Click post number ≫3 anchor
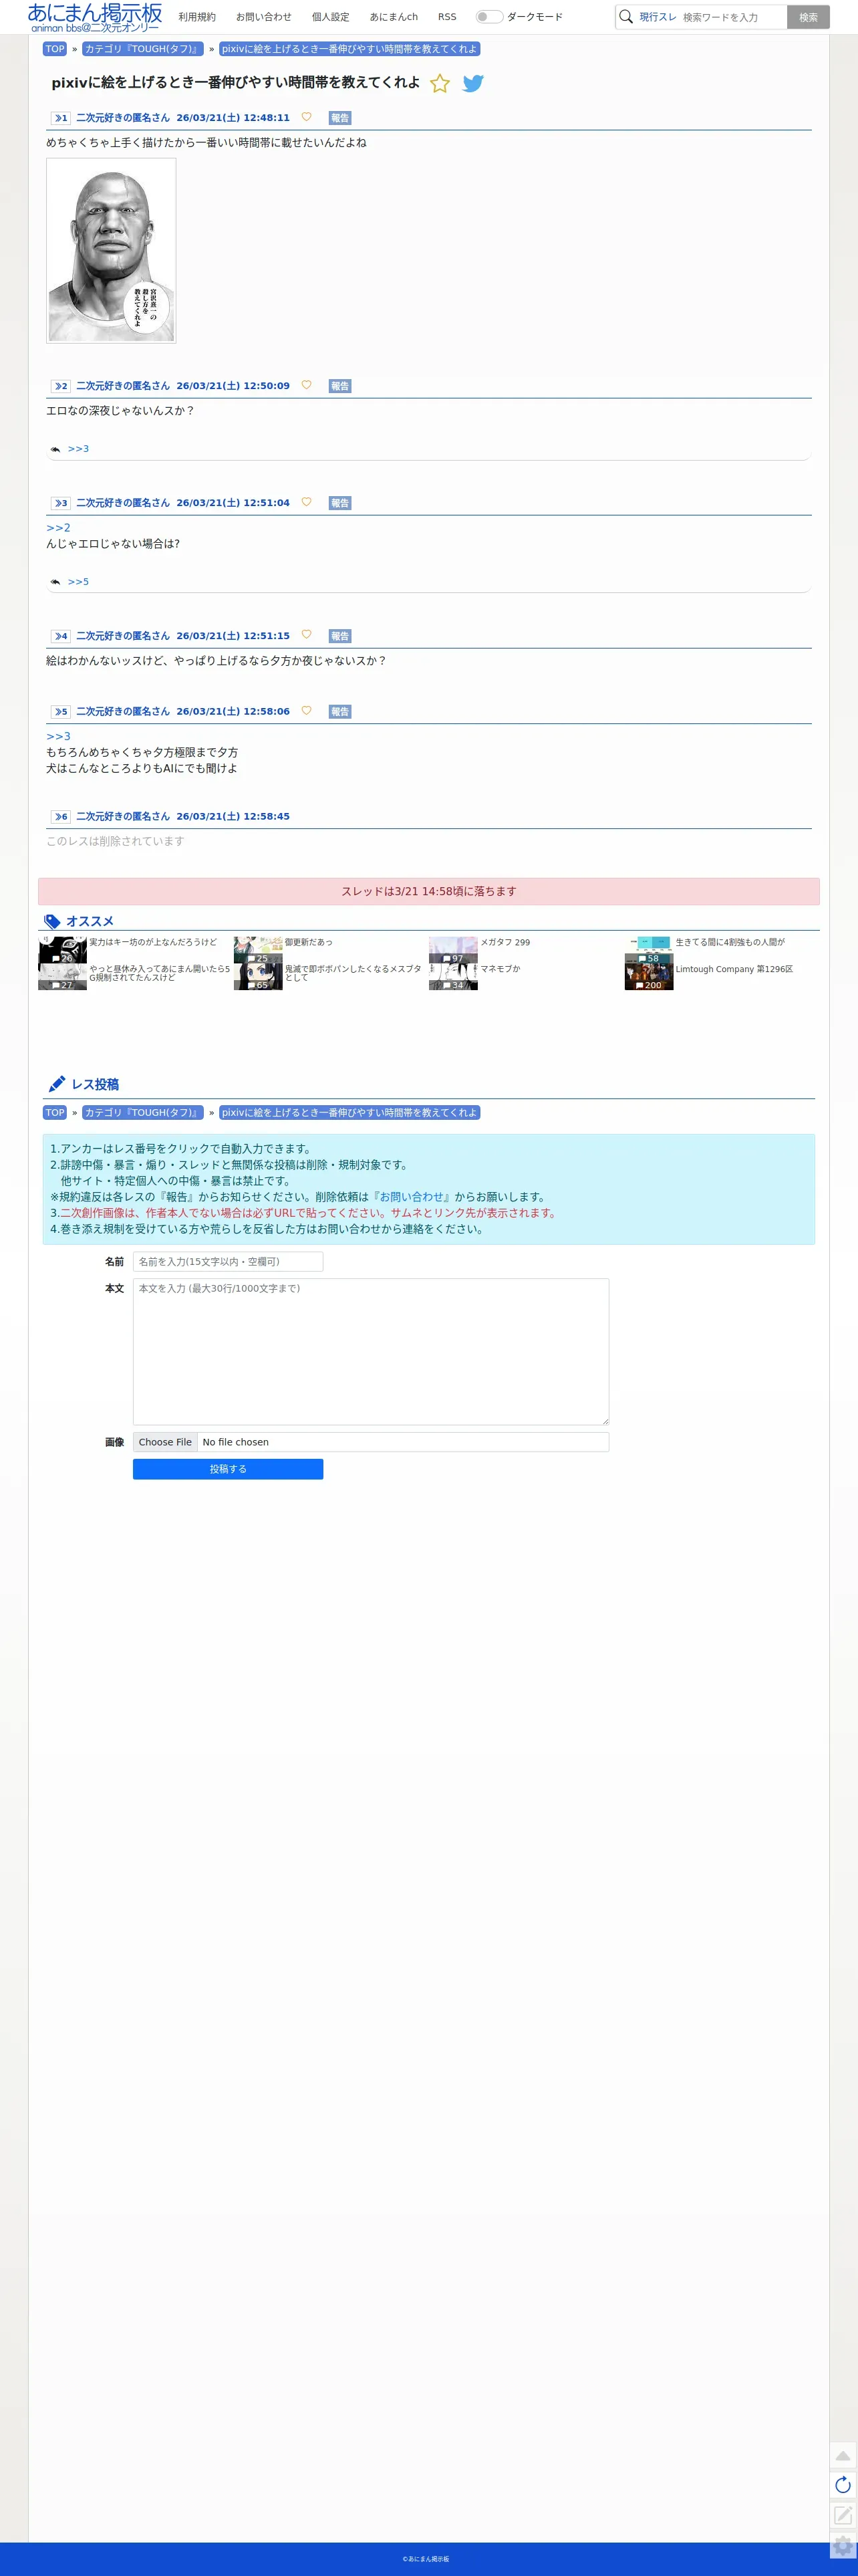Viewport: 858px width, 2576px height. [x=61, y=503]
